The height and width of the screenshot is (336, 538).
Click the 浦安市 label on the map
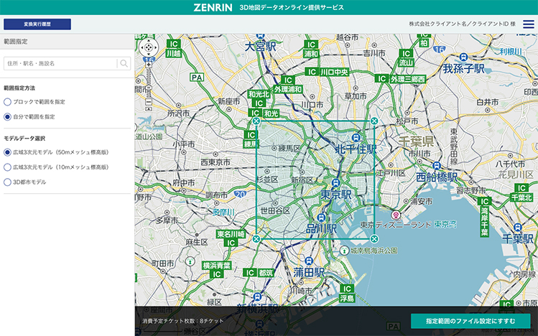pos(422,201)
